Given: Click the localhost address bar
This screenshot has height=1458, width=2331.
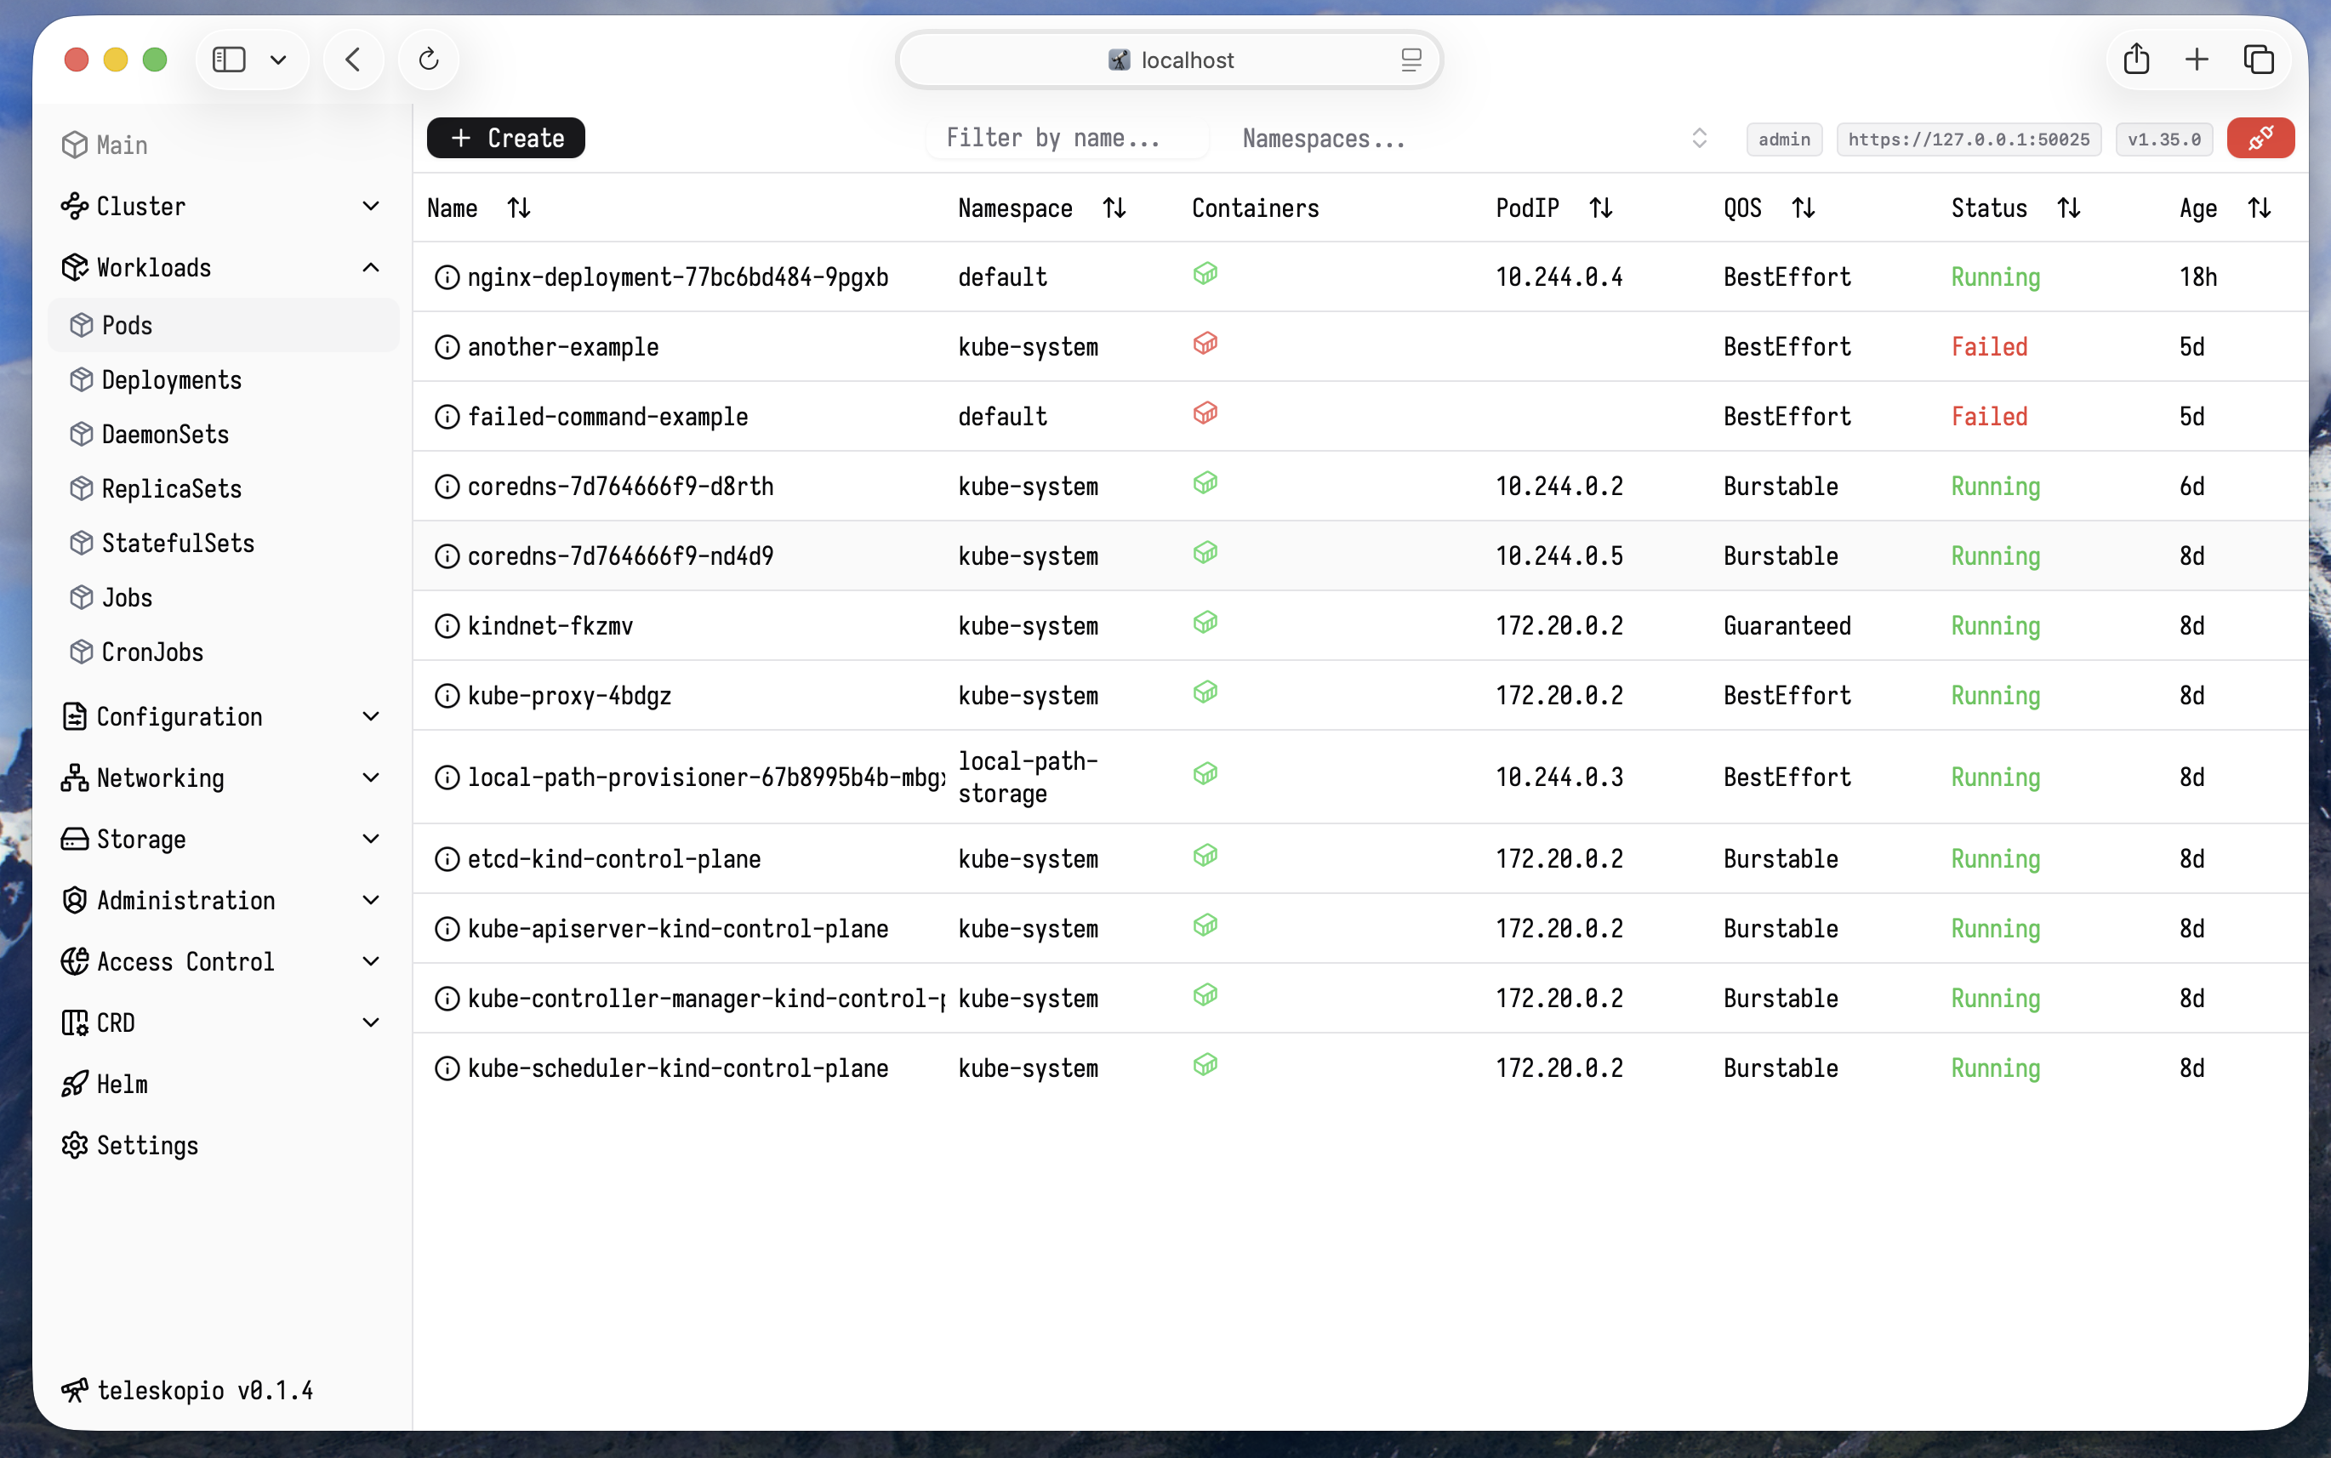Looking at the screenshot, I should pyautogui.click(x=1169, y=60).
